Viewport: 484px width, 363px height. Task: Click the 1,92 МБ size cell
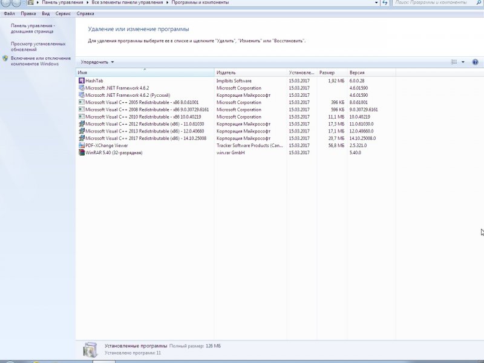tap(336, 81)
